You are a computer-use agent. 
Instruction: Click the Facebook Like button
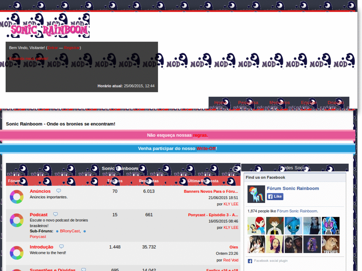[275, 196]
